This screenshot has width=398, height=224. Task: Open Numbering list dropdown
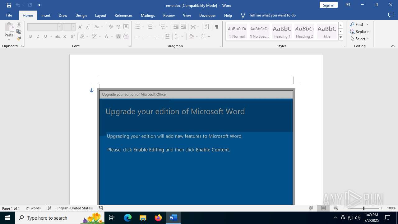[155, 27]
